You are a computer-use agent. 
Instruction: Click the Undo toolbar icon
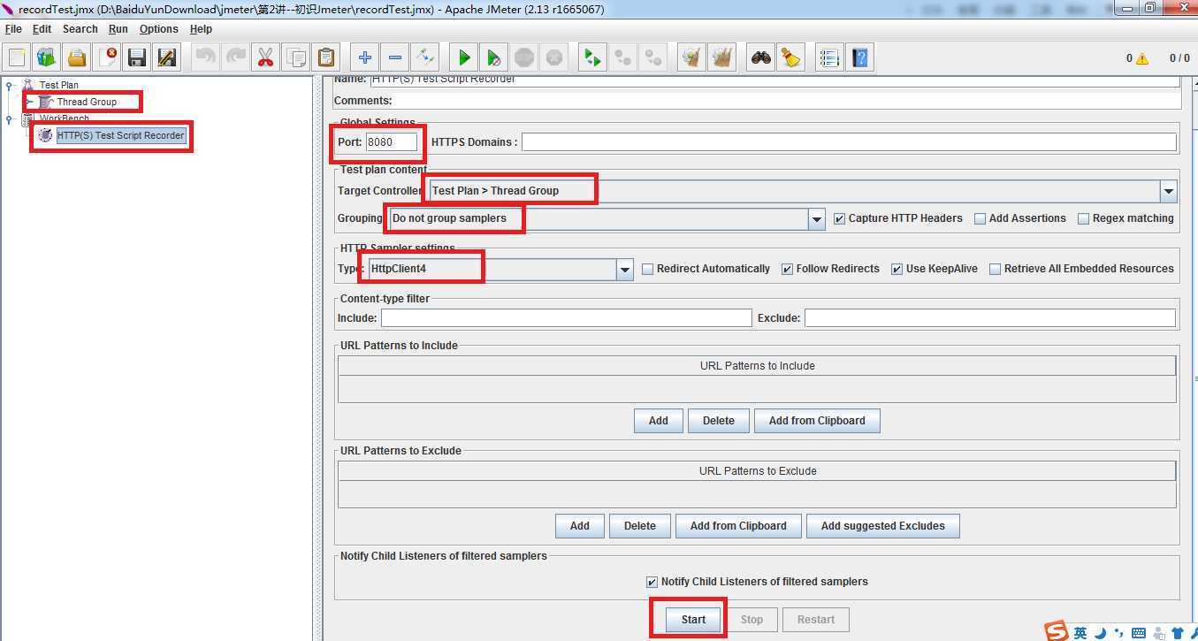tap(206, 57)
